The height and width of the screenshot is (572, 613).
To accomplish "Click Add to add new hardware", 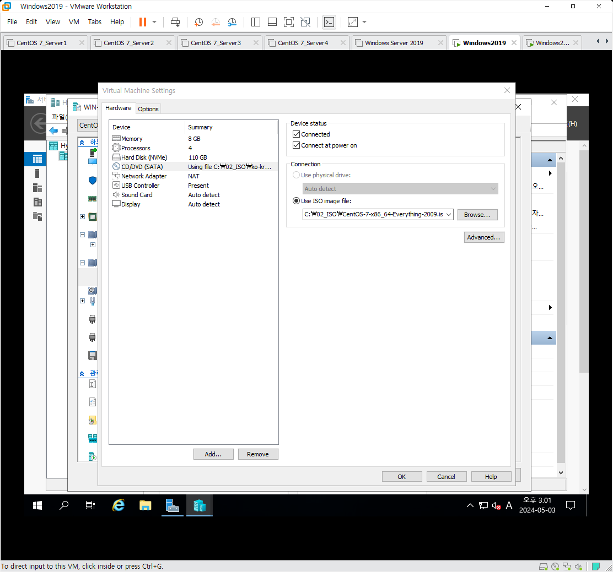I will 213,454.
